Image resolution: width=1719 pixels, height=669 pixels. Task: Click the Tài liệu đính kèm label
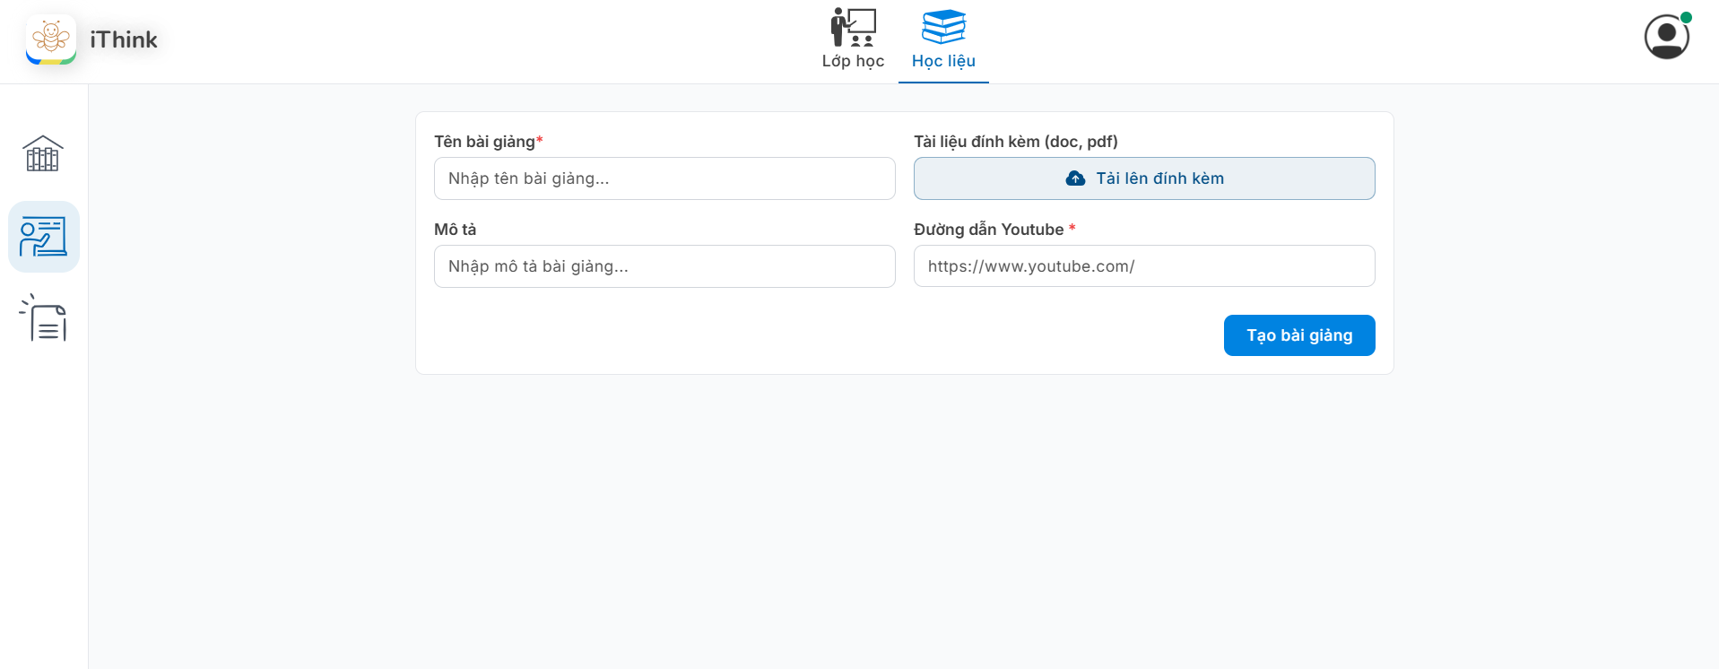pyautogui.click(x=1015, y=142)
